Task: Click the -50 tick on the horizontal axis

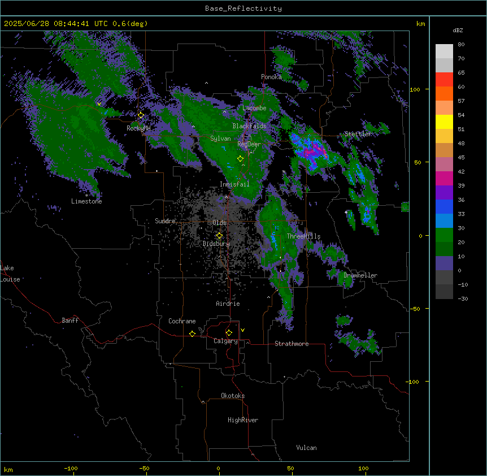Action: (144, 468)
